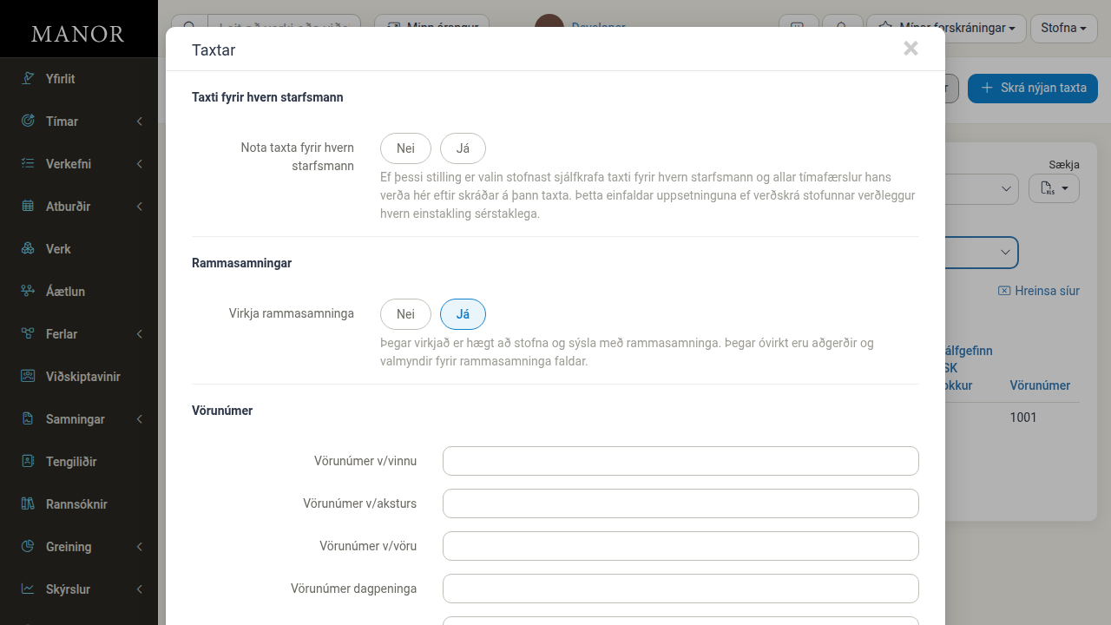The image size is (1111, 625).
Task: Click the Ferlar workflow icon
Action: [28, 334]
